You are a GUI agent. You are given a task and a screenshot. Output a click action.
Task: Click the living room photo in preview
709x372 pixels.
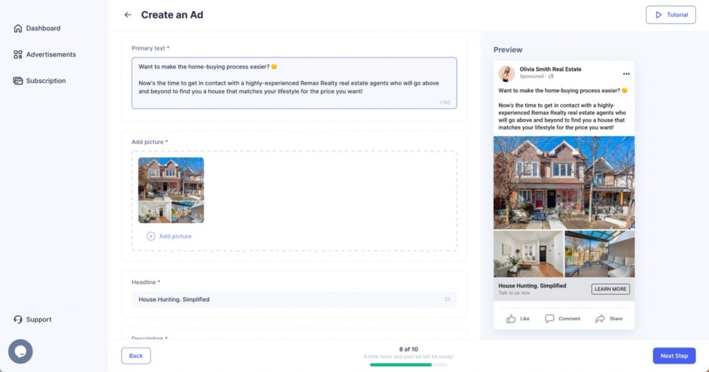[x=528, y=254]
